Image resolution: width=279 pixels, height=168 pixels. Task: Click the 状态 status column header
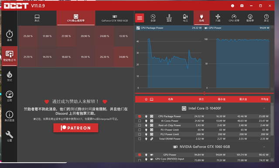pos(201,99)
